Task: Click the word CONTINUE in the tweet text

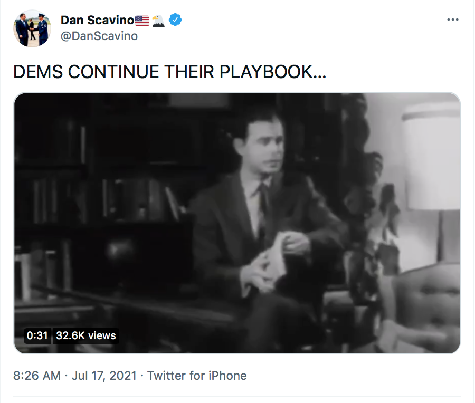Action: coord(113,72)
